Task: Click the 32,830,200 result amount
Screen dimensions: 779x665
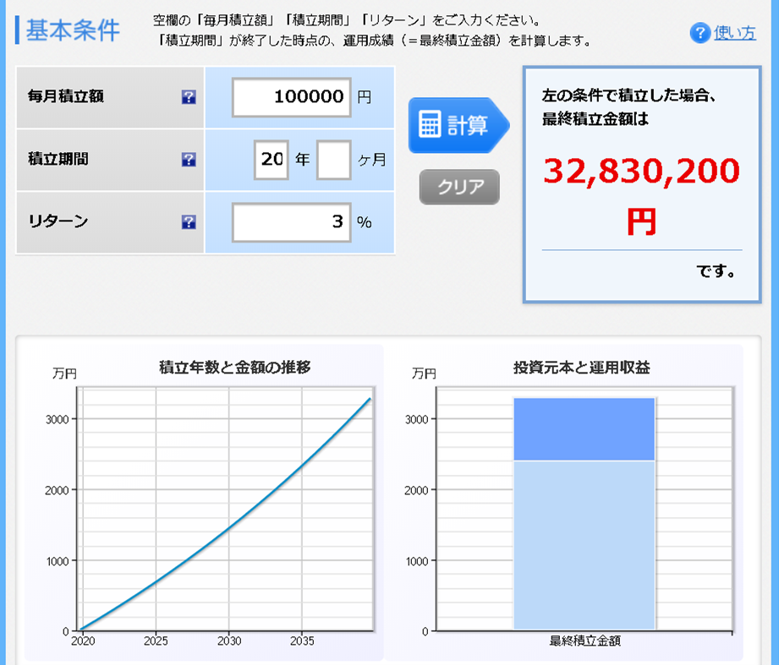Action: (641, 171)
